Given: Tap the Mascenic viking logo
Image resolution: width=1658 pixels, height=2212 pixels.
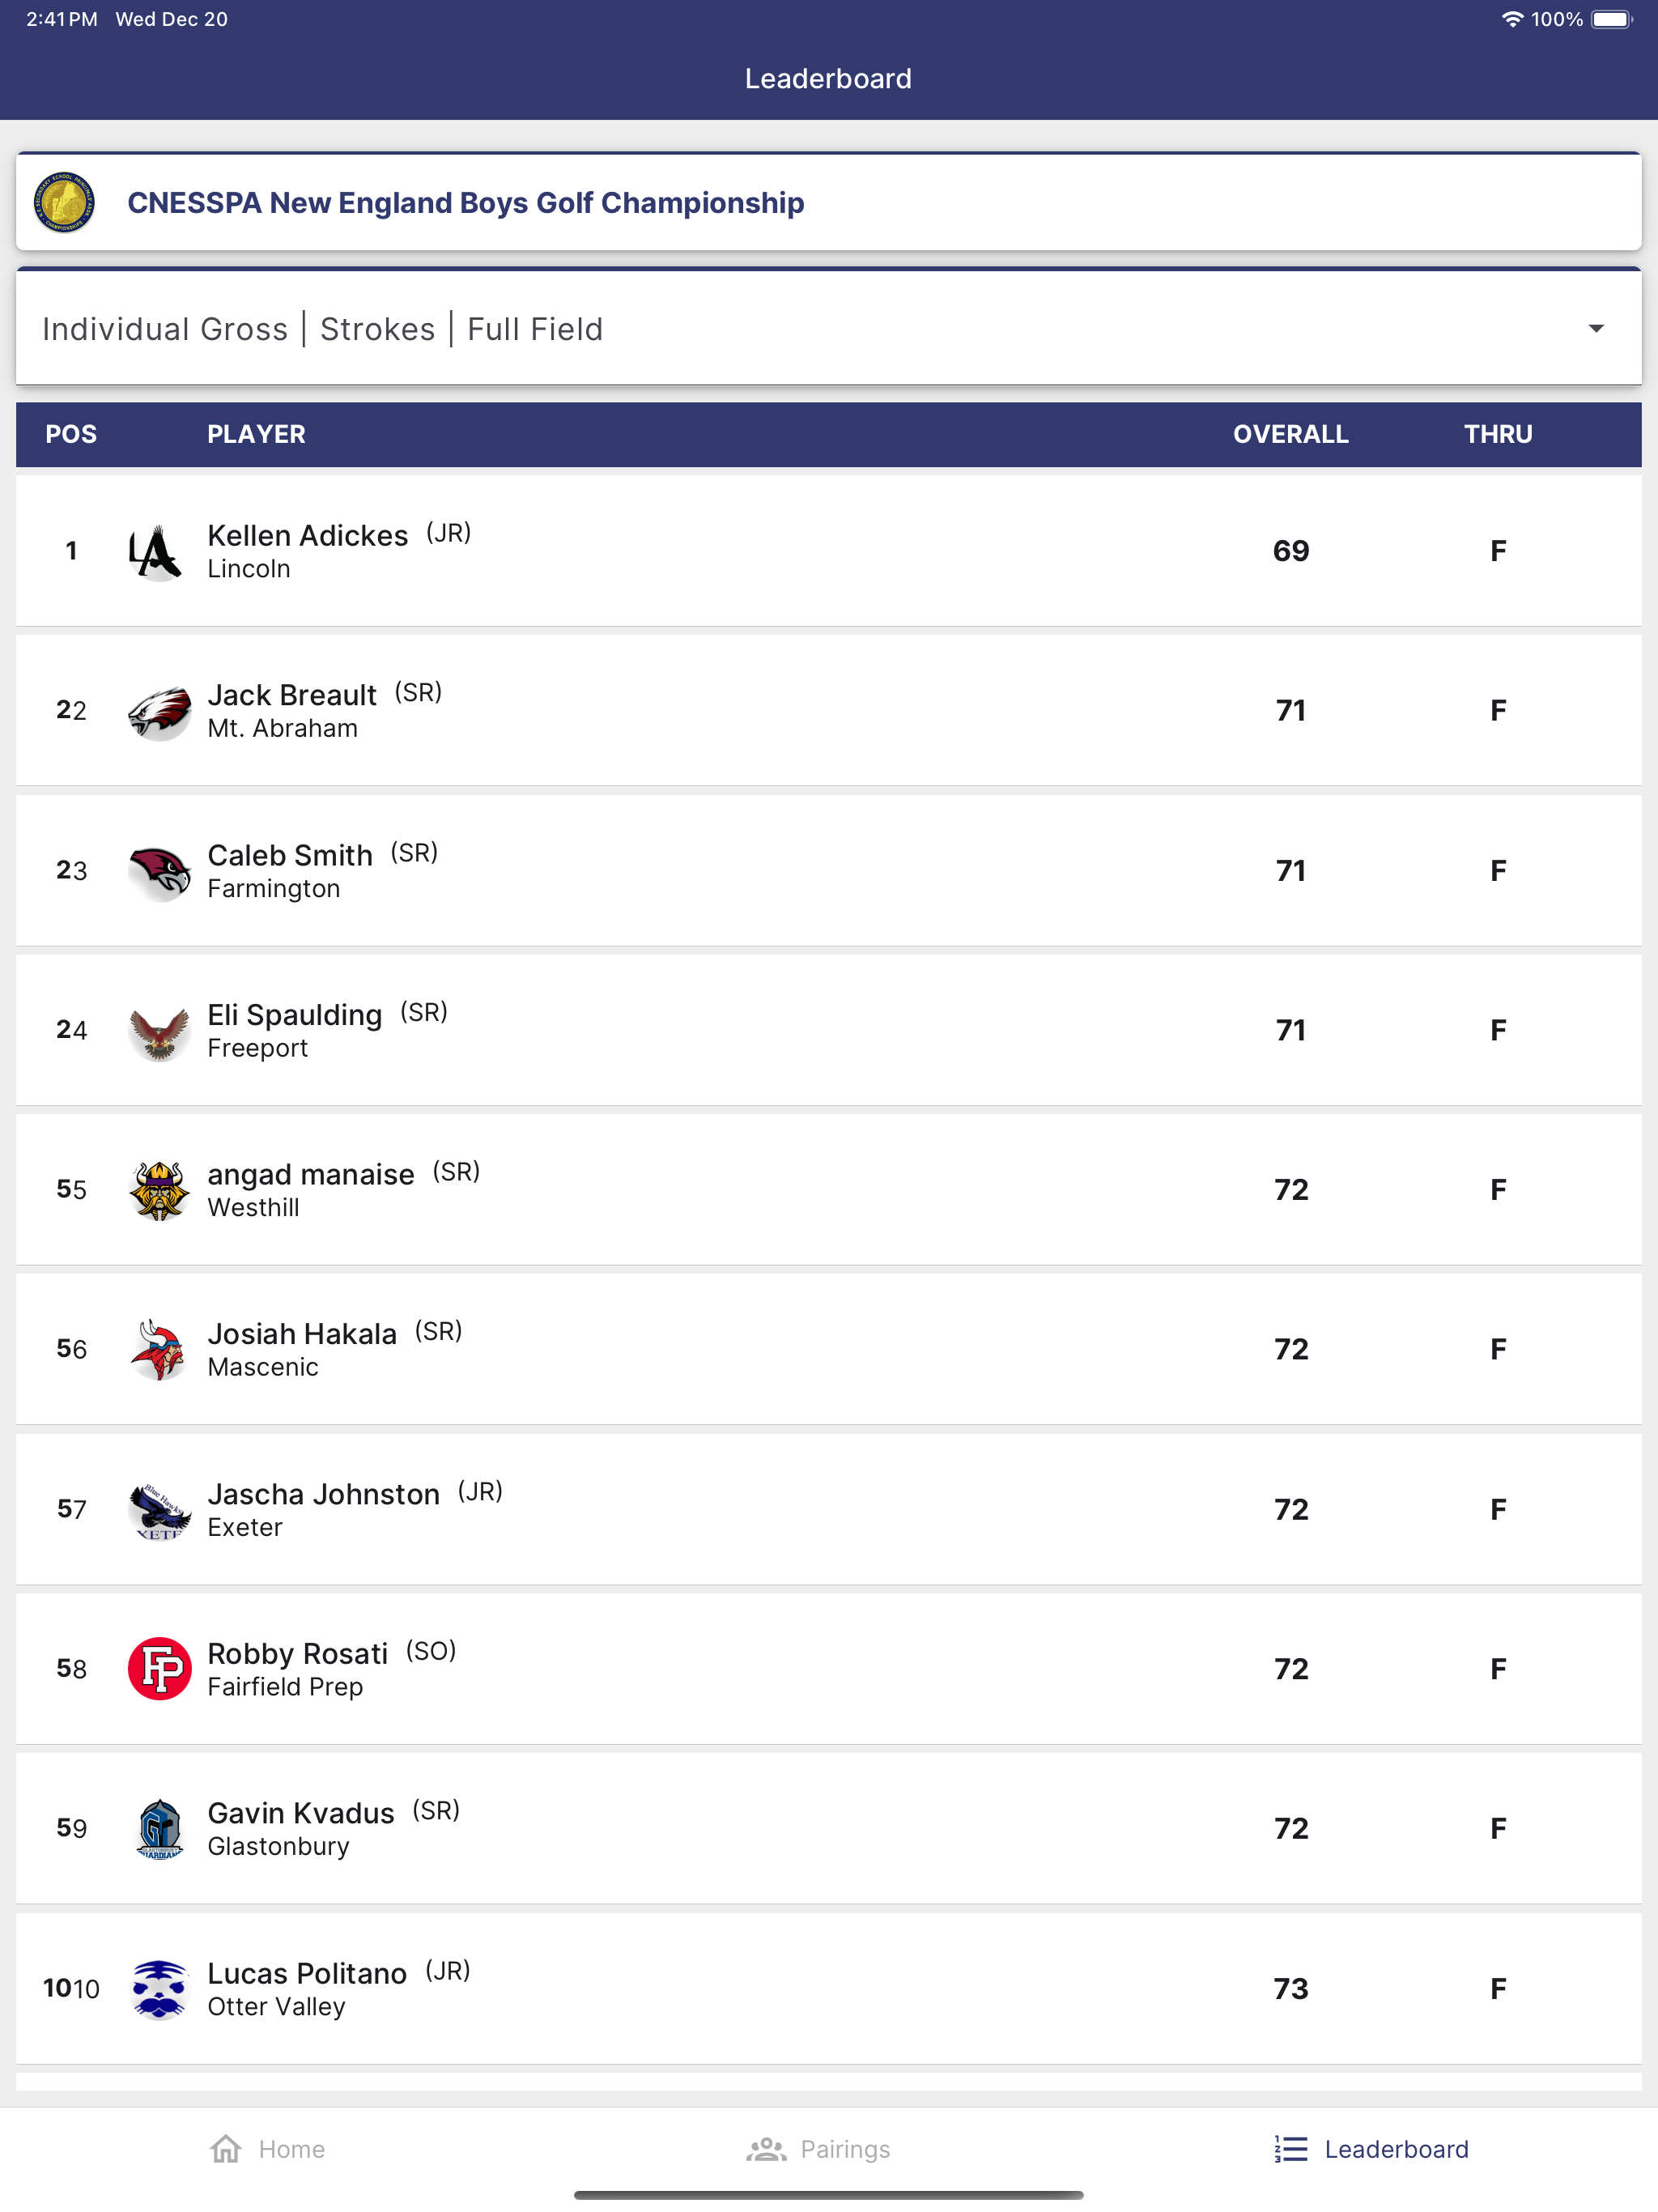Looking at the screenshot, I should pos(158,1350).
